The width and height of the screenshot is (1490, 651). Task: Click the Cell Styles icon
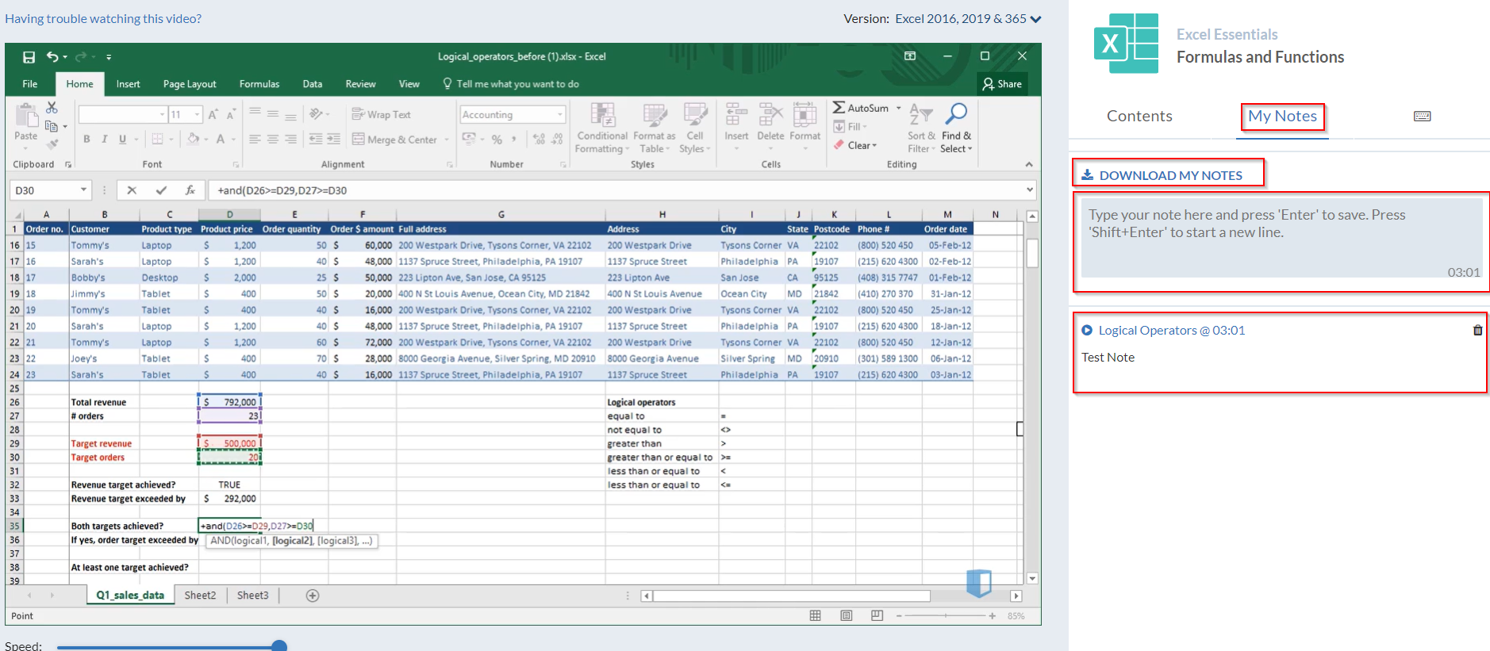coord(695,115)
